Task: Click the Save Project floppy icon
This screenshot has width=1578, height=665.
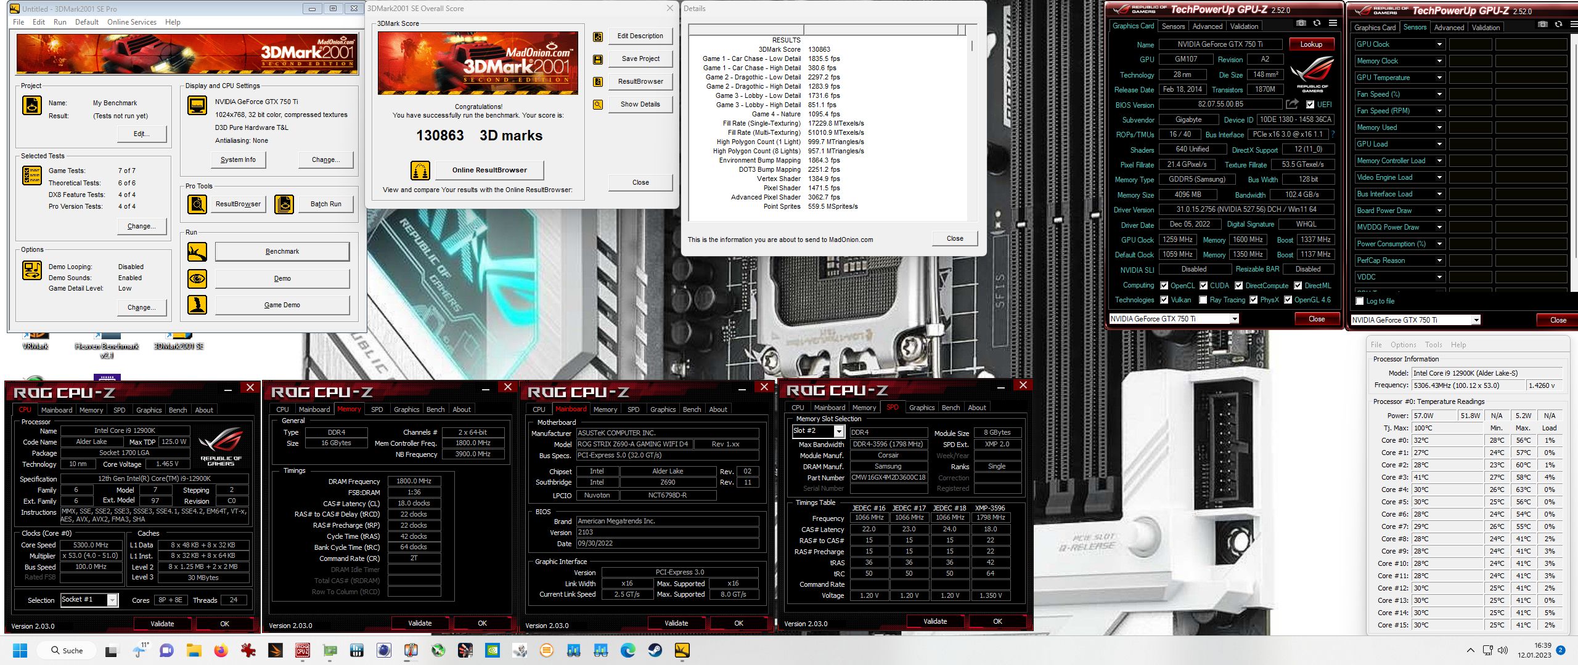Action: pos(597,60)
